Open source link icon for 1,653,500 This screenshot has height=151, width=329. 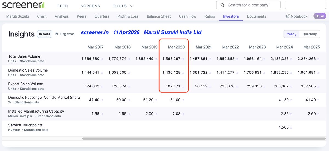129,73
